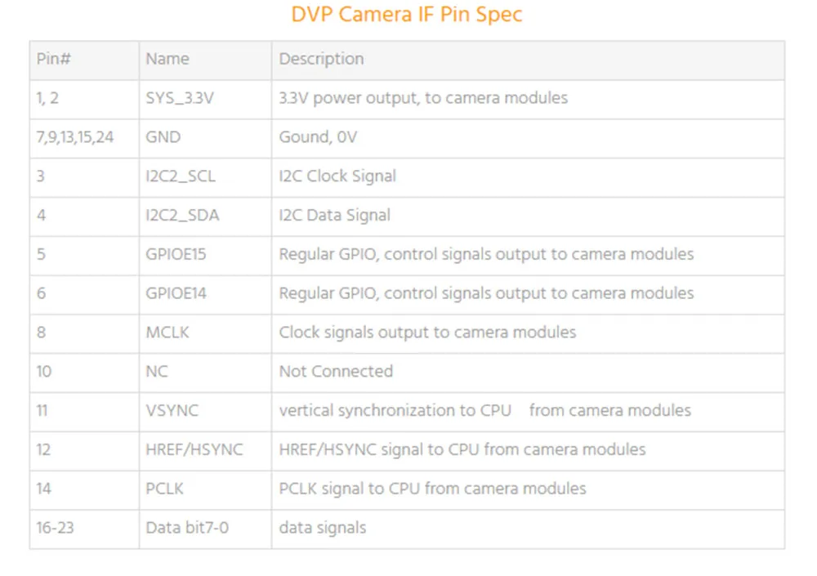
Task: Click the SYS_3.3V name cell
Action: [205, 100]
